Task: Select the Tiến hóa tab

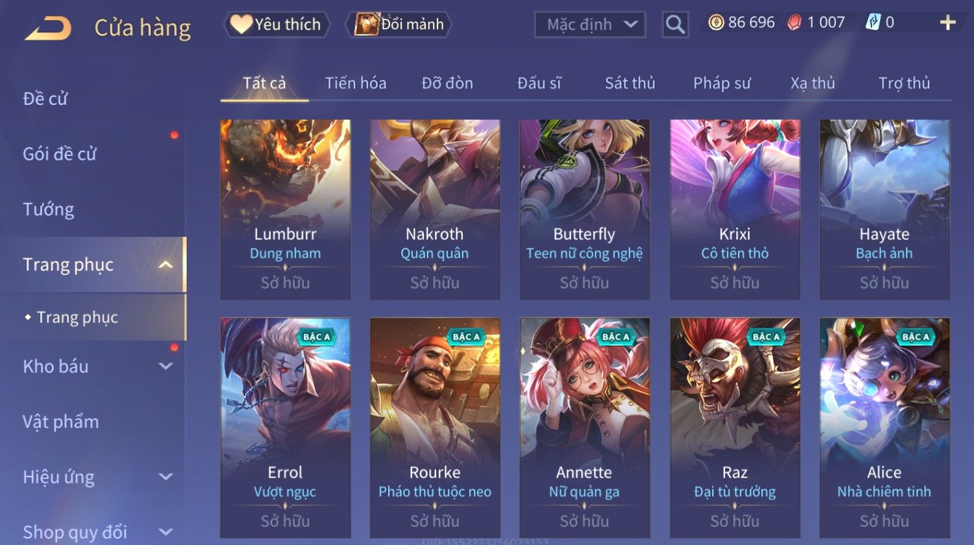Action: click(x=356, y=83)
